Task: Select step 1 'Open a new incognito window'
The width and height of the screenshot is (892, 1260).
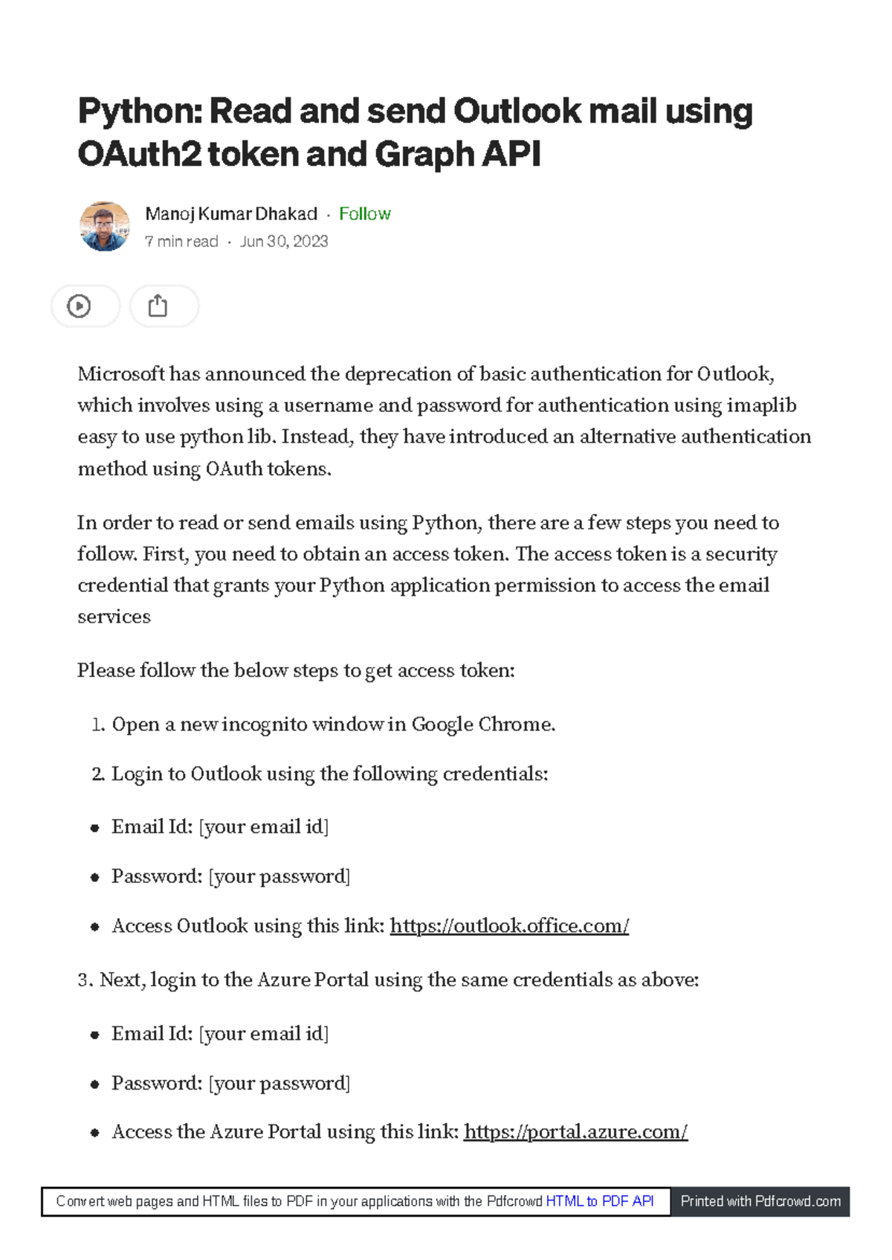Action: [x=333, y=724]
